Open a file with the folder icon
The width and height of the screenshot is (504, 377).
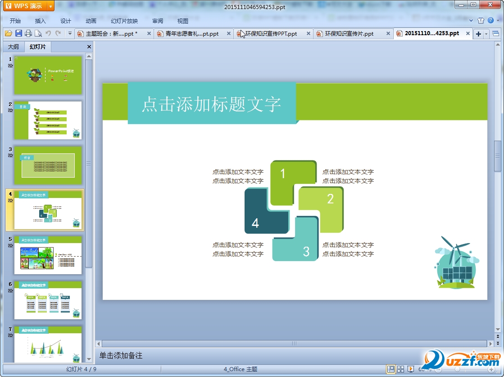[x=9, y=33]
